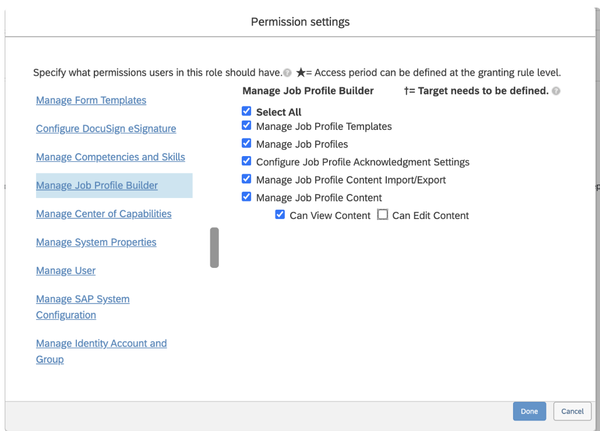Screen dimensions: 600x431
Task: Disable Configure Job Profile Acknowledgment Settings
Action: tap(246, 161)
